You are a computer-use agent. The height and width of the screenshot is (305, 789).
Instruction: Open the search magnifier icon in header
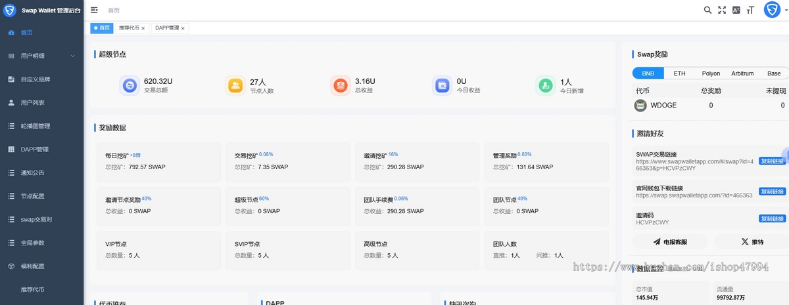tap(707, 10)
